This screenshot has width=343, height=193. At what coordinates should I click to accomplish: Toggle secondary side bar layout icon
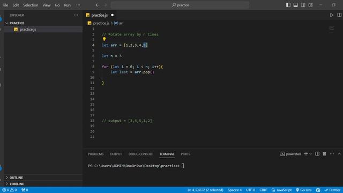point(303,5)
